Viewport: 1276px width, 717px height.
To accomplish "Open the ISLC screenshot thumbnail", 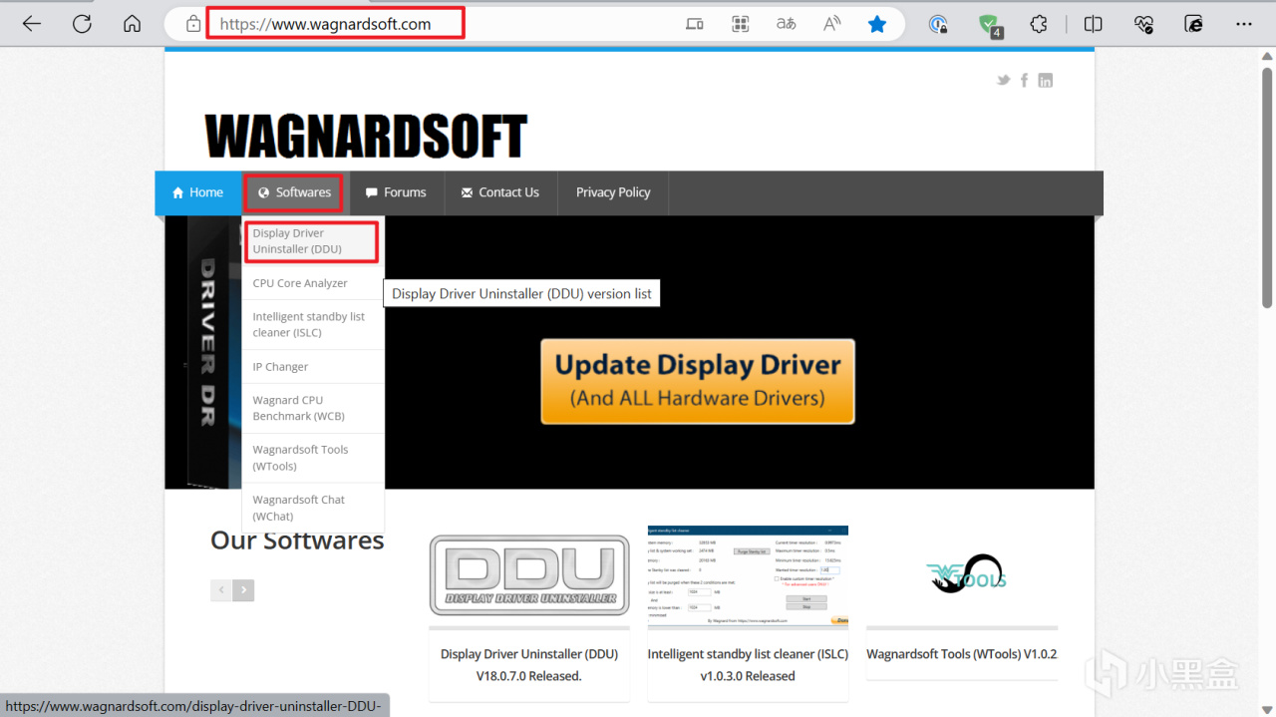I will pos(748,575).
